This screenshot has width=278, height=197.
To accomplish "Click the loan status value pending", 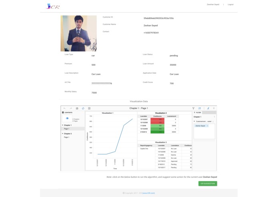I will [174, 56].
